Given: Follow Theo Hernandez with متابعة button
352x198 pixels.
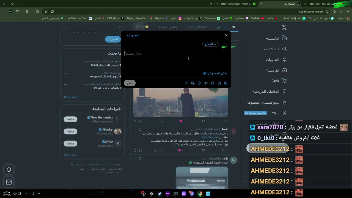Looking at the screenshot, I should pos(70,119).
